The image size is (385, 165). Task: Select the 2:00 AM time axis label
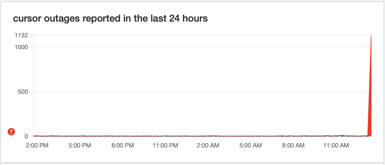(208, 145)
